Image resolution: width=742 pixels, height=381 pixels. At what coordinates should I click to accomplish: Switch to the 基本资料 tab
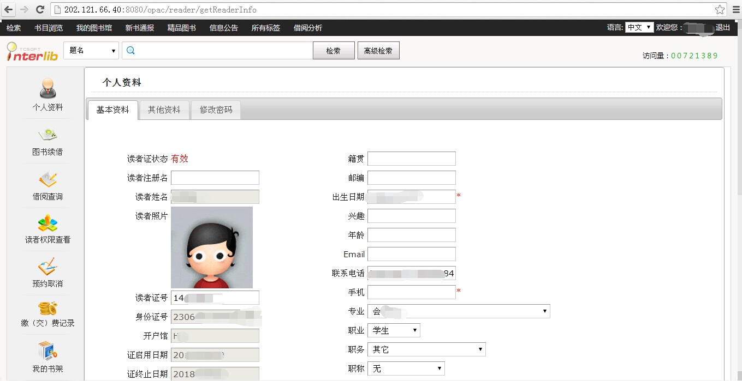coord(113,110)
